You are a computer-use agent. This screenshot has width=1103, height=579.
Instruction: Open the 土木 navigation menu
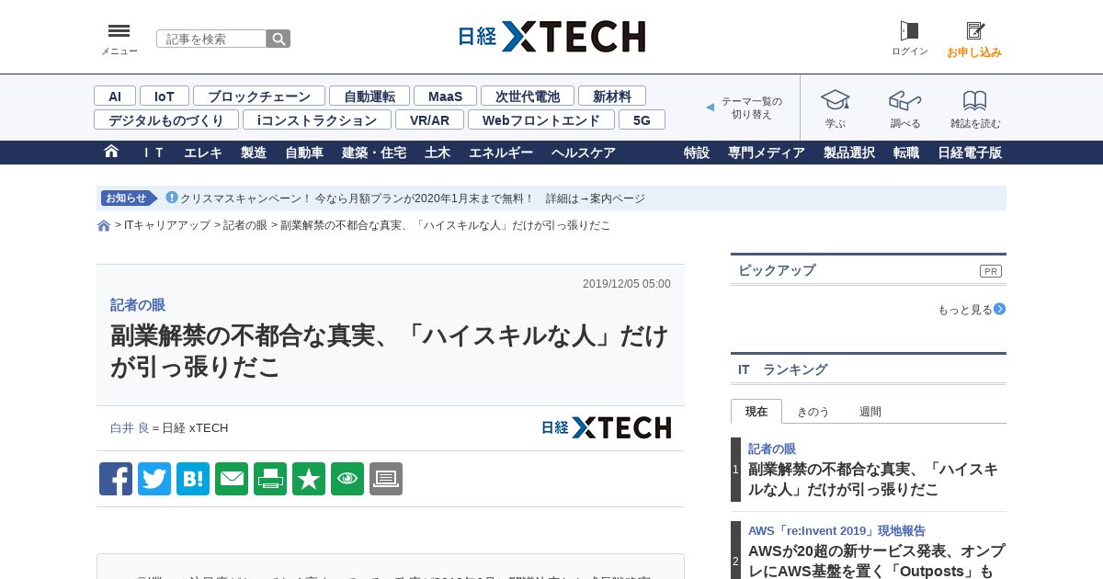tap(438, 153)
